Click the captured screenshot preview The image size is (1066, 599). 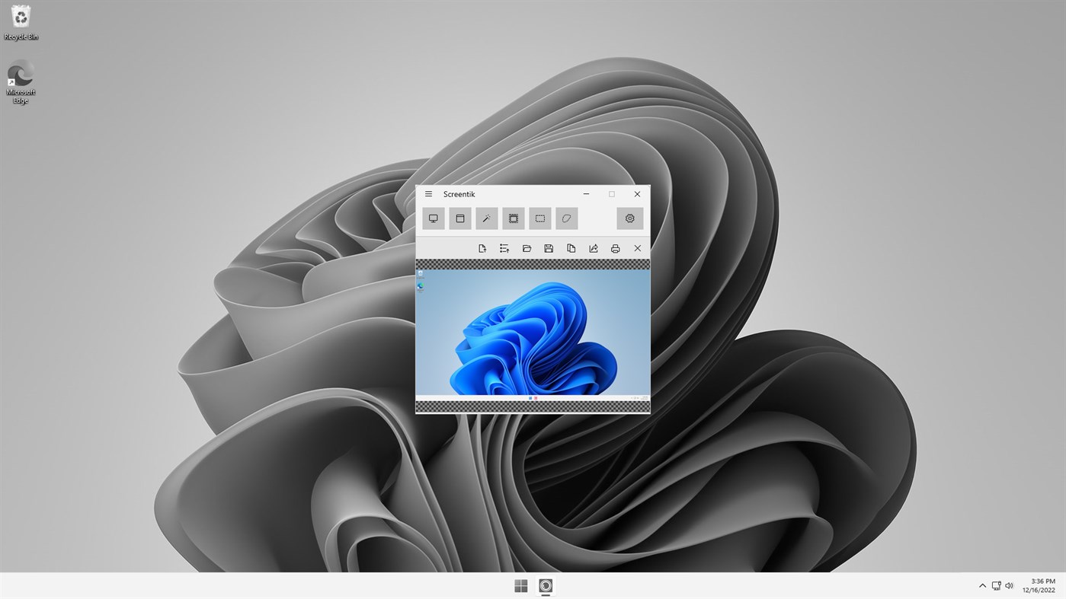click(533, 335)
